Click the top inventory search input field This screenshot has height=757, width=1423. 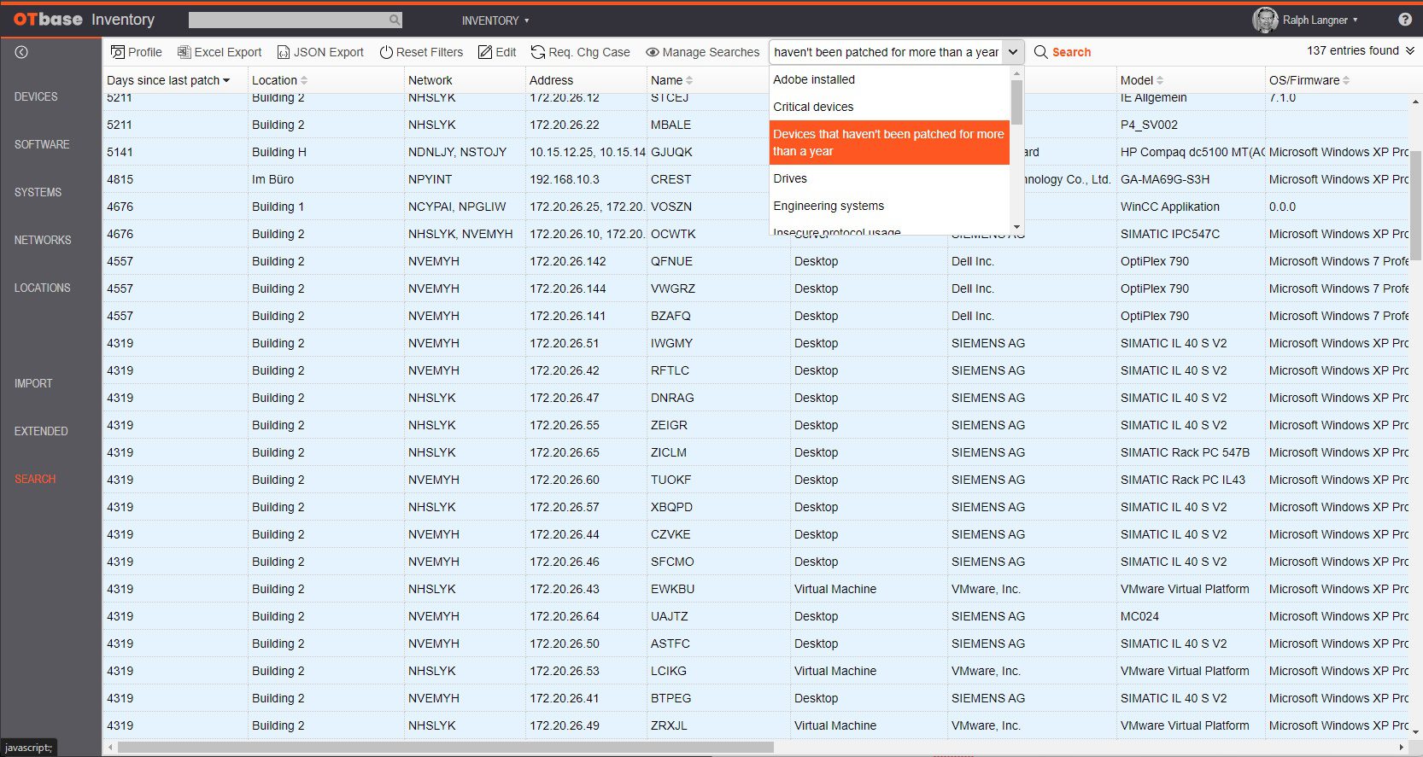[288, 20]
